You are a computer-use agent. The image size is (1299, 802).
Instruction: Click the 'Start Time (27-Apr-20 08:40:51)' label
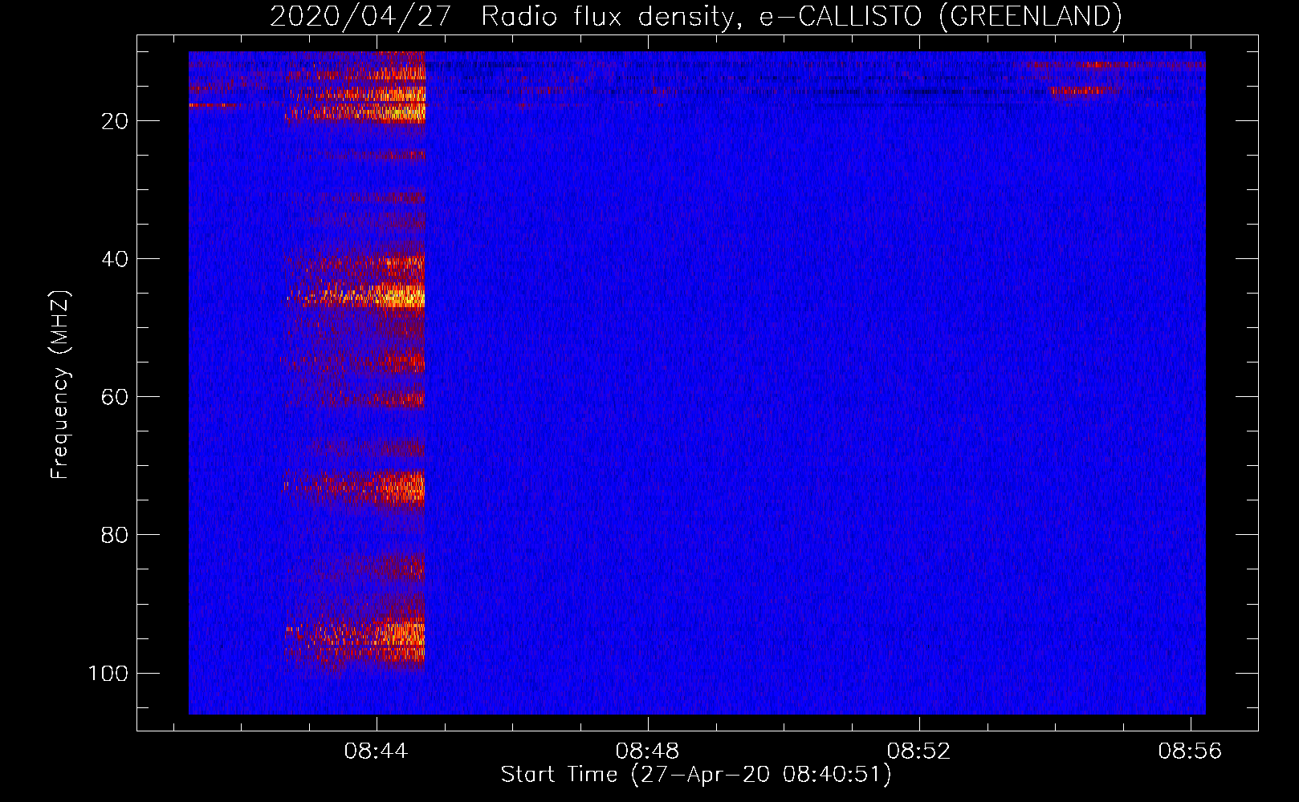pos(696,775)
